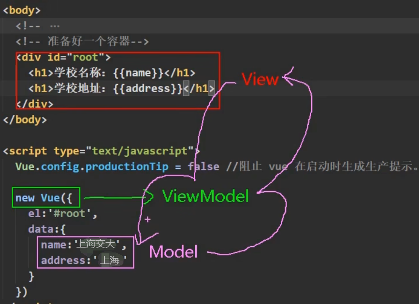
Task: Click the name:'上海交大' line
Action: [x=84, y=245]
